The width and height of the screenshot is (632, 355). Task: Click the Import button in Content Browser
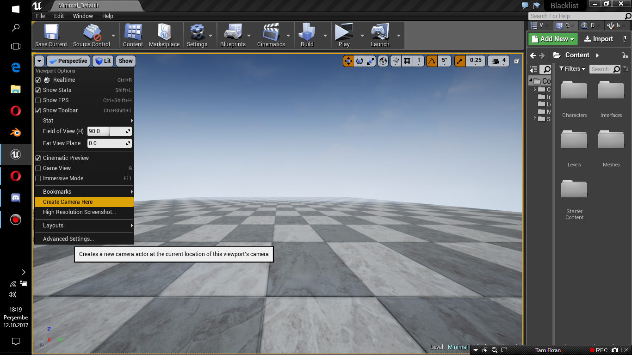pos(599,39)
